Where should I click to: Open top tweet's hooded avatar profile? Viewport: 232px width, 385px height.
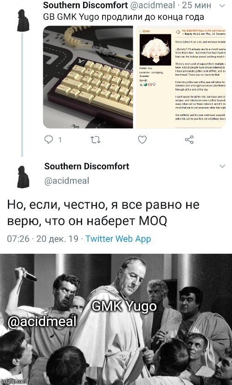[23, 20]
